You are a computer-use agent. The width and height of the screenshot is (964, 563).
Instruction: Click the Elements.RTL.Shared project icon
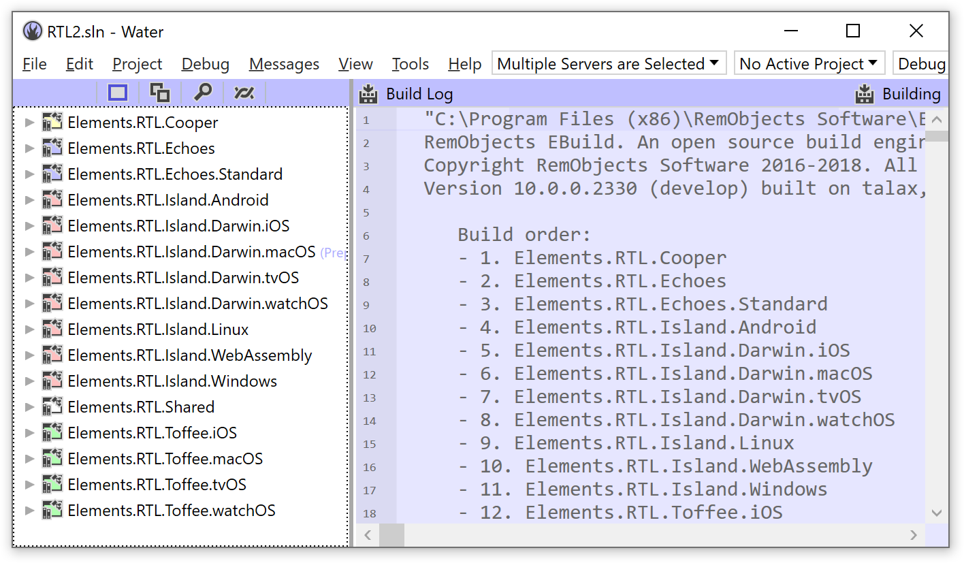[52, 407]
